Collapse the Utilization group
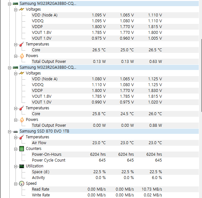Viewport: 202px width, 198px height. click(x=16, y=166)
